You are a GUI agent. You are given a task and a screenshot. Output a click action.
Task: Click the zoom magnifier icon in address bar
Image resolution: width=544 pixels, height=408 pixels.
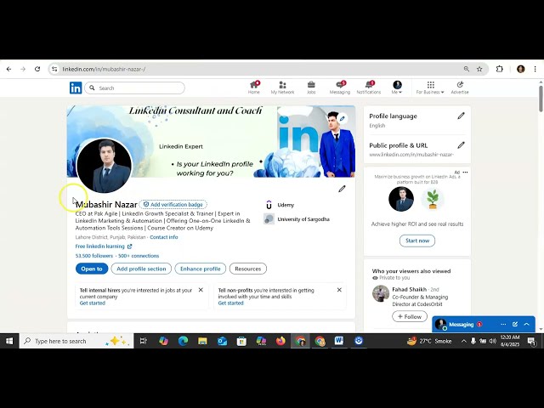(x=467, y=69)
